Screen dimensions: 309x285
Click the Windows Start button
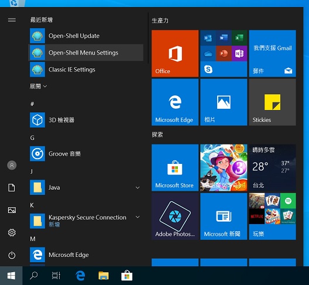(x=11, y=276)
